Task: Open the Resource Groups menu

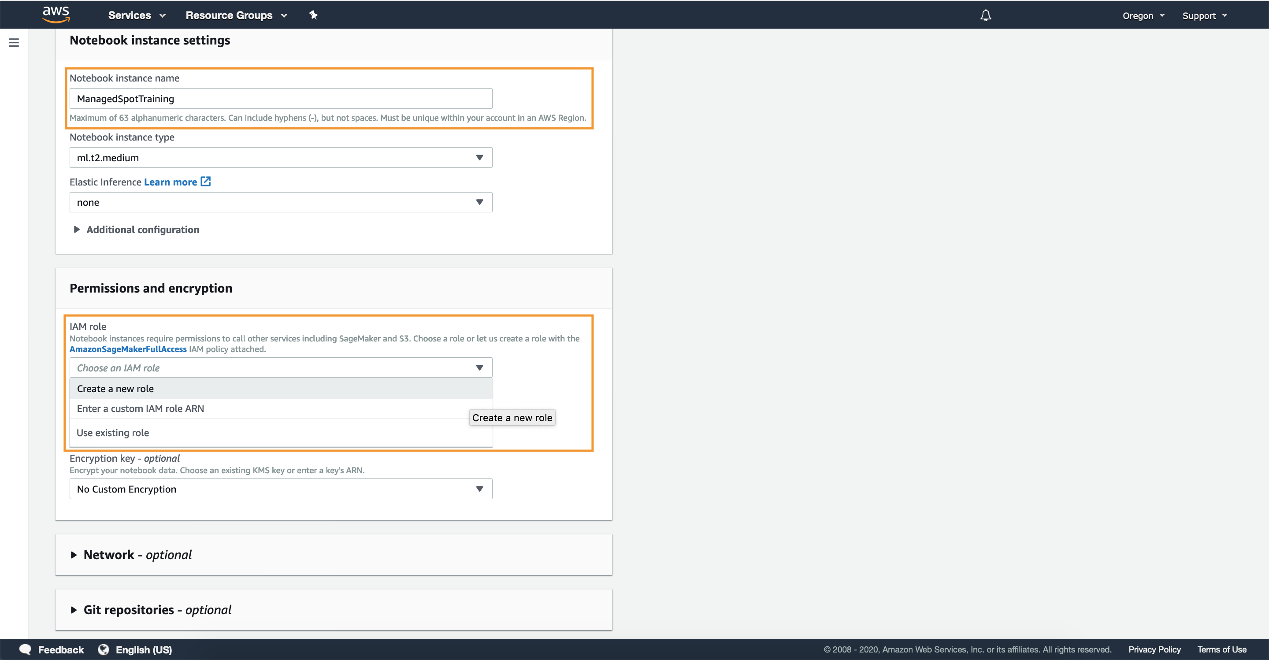Action: [237, 14]
